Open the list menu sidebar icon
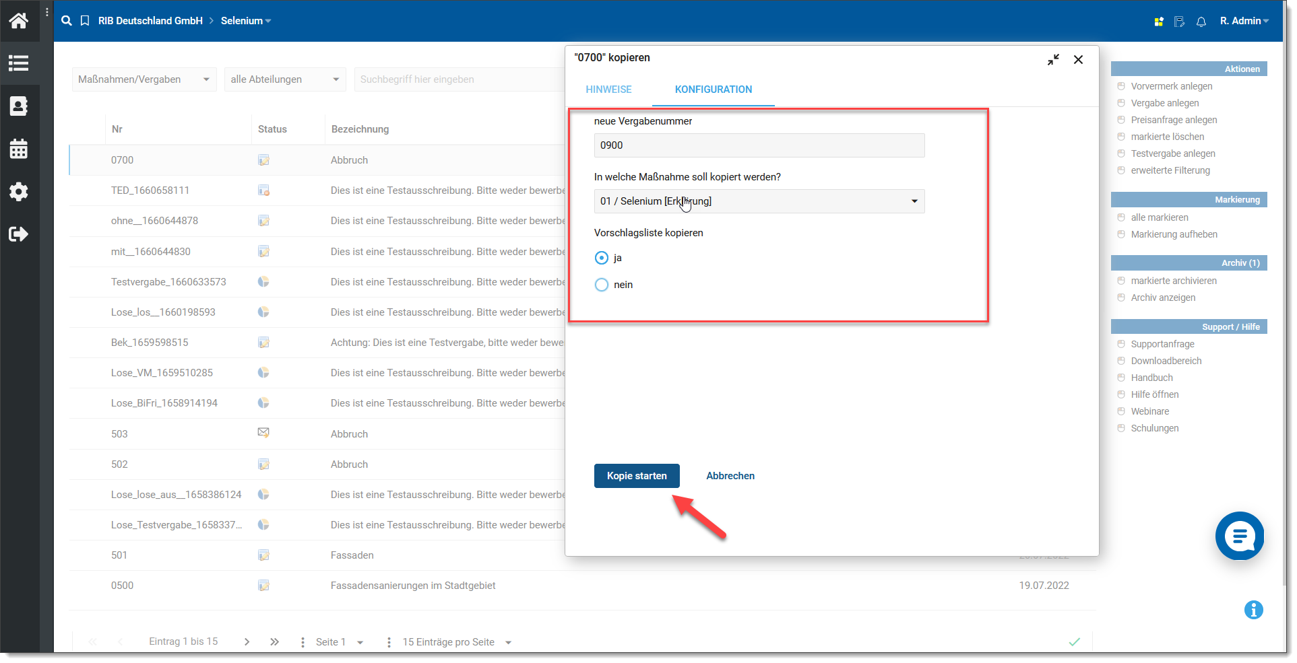 click(x=19, y=63)
